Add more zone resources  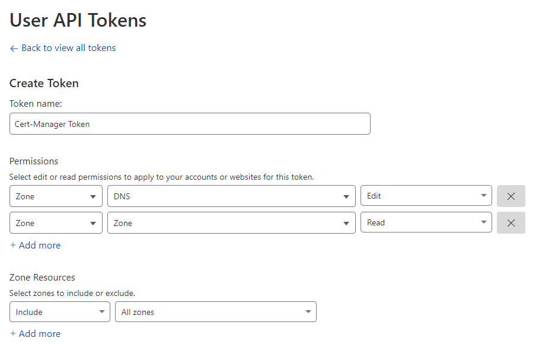click(39, 334)
